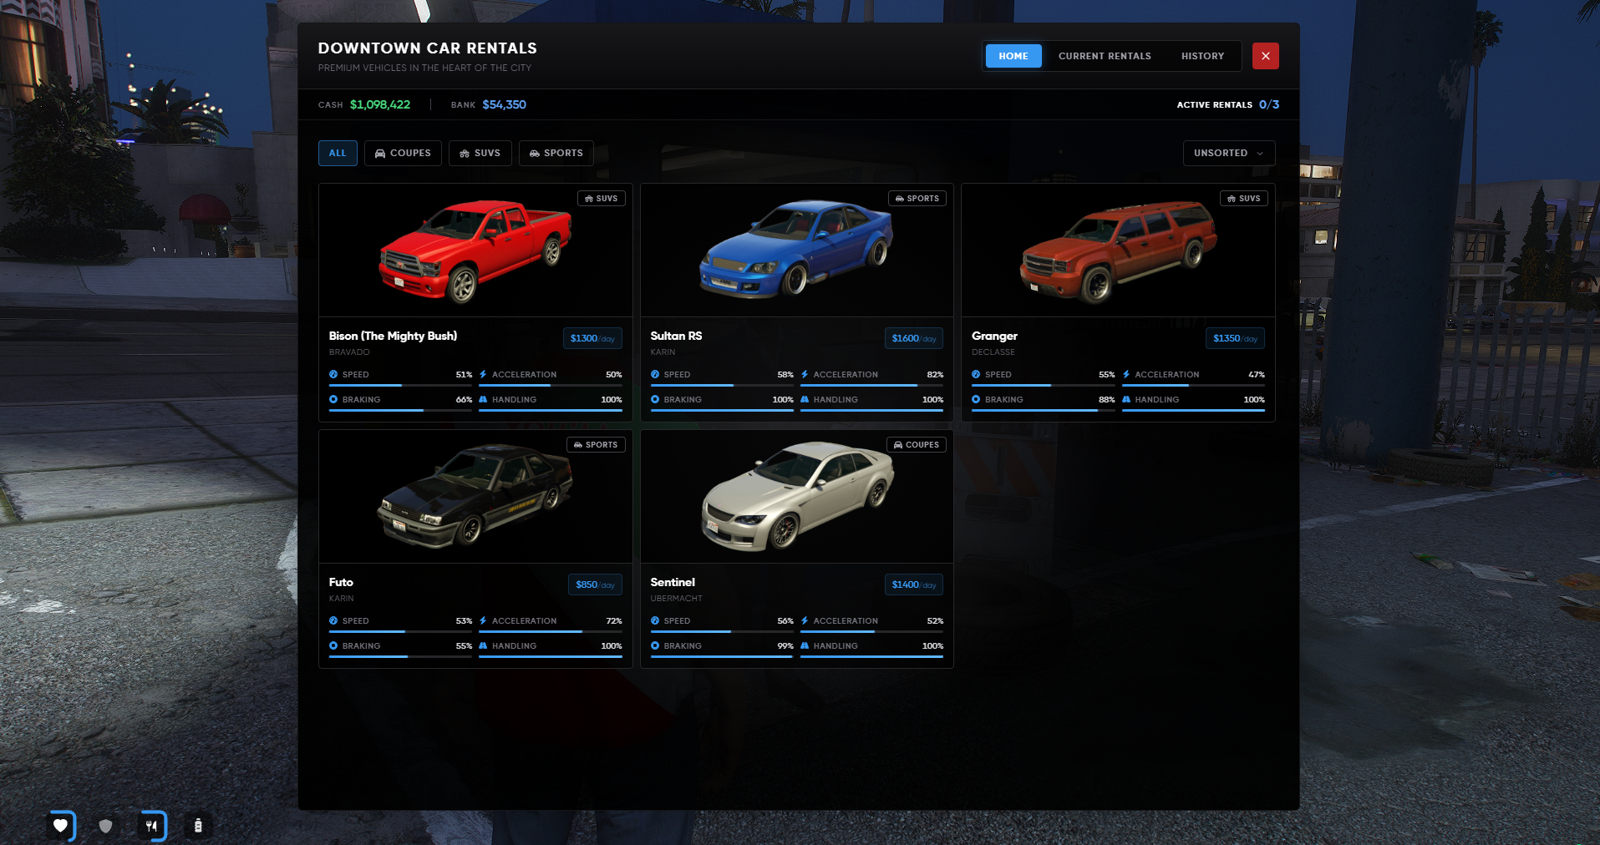1600x845 pixels.
Task: Select the blue Sultan RS thumbnail
Action: (796, 250)
